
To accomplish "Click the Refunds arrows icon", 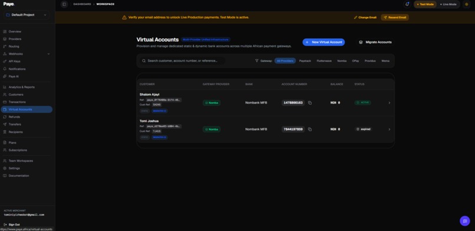I will [5, 117].
